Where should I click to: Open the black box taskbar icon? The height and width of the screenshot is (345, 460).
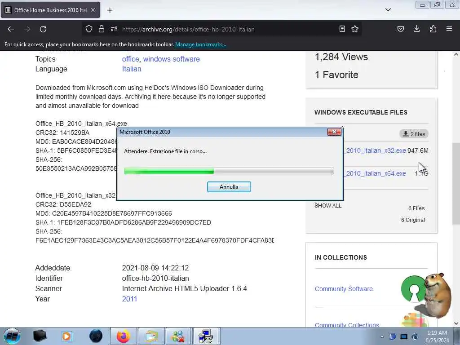pos(40,336)
